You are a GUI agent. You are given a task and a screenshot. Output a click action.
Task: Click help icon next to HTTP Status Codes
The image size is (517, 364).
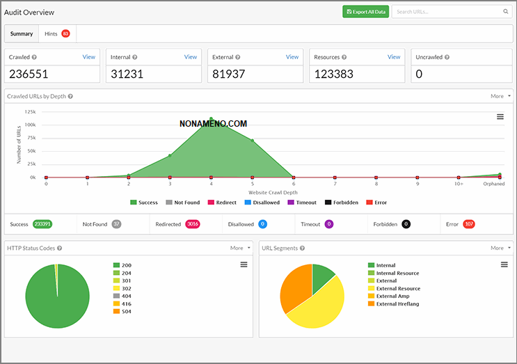click(59, 248)
